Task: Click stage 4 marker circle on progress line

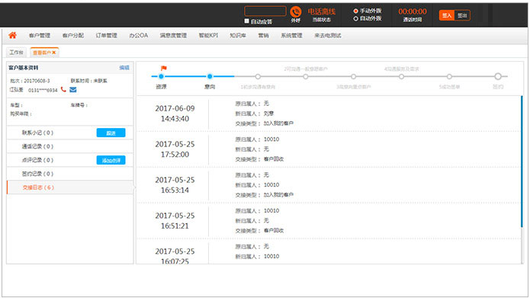Action: tap(401, 77)
